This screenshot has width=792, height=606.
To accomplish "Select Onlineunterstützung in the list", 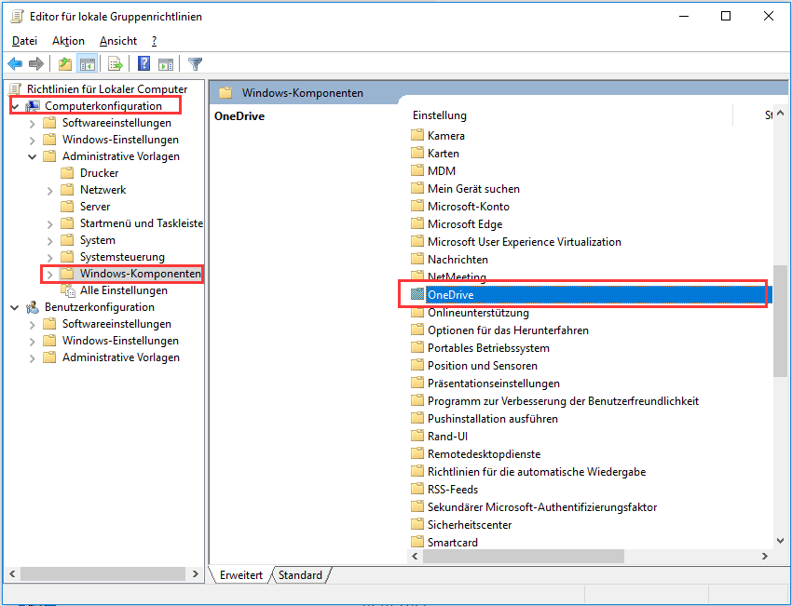I will [x=478, y=313].
